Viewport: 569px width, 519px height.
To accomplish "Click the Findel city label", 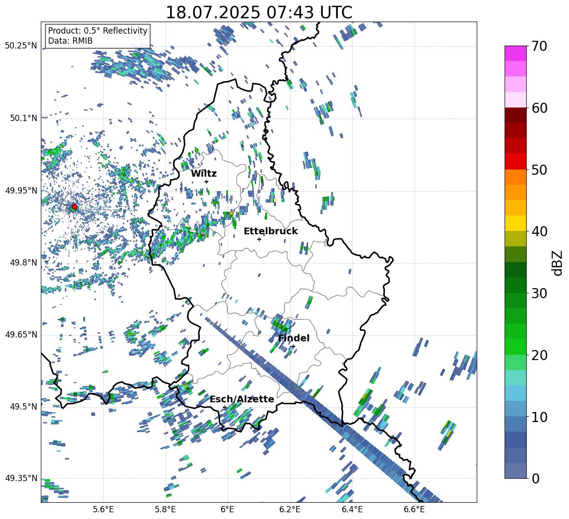I will coord(294,338).
